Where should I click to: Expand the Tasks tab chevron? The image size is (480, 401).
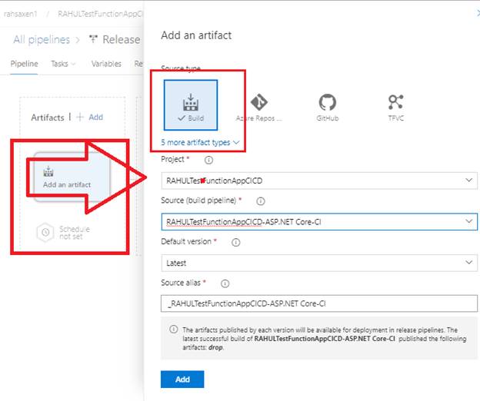73,64
